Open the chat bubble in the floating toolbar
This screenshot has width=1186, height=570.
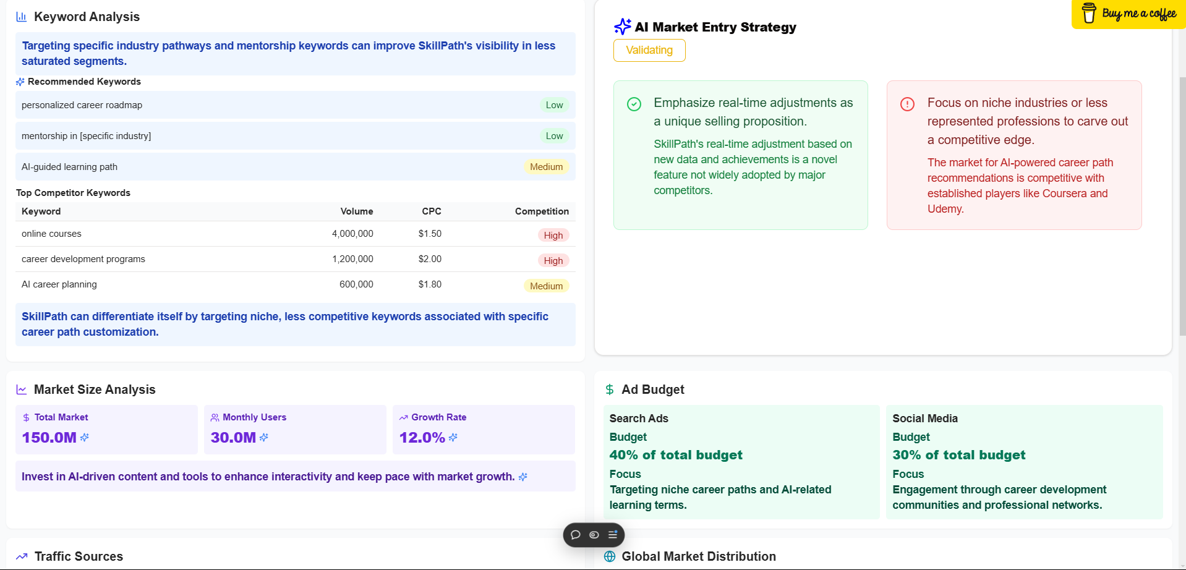tap(576, 535)
